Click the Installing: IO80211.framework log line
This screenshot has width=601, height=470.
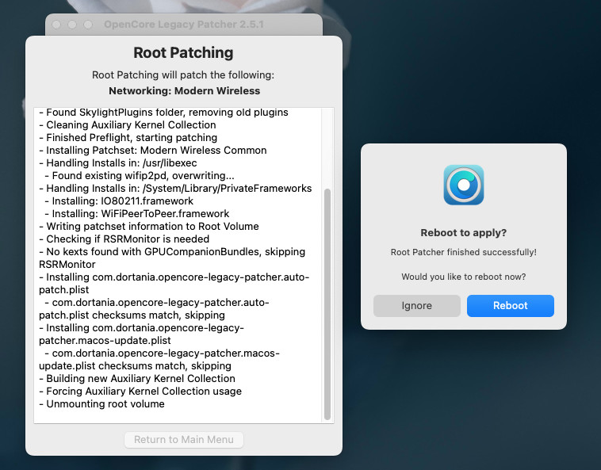(119, 201)
